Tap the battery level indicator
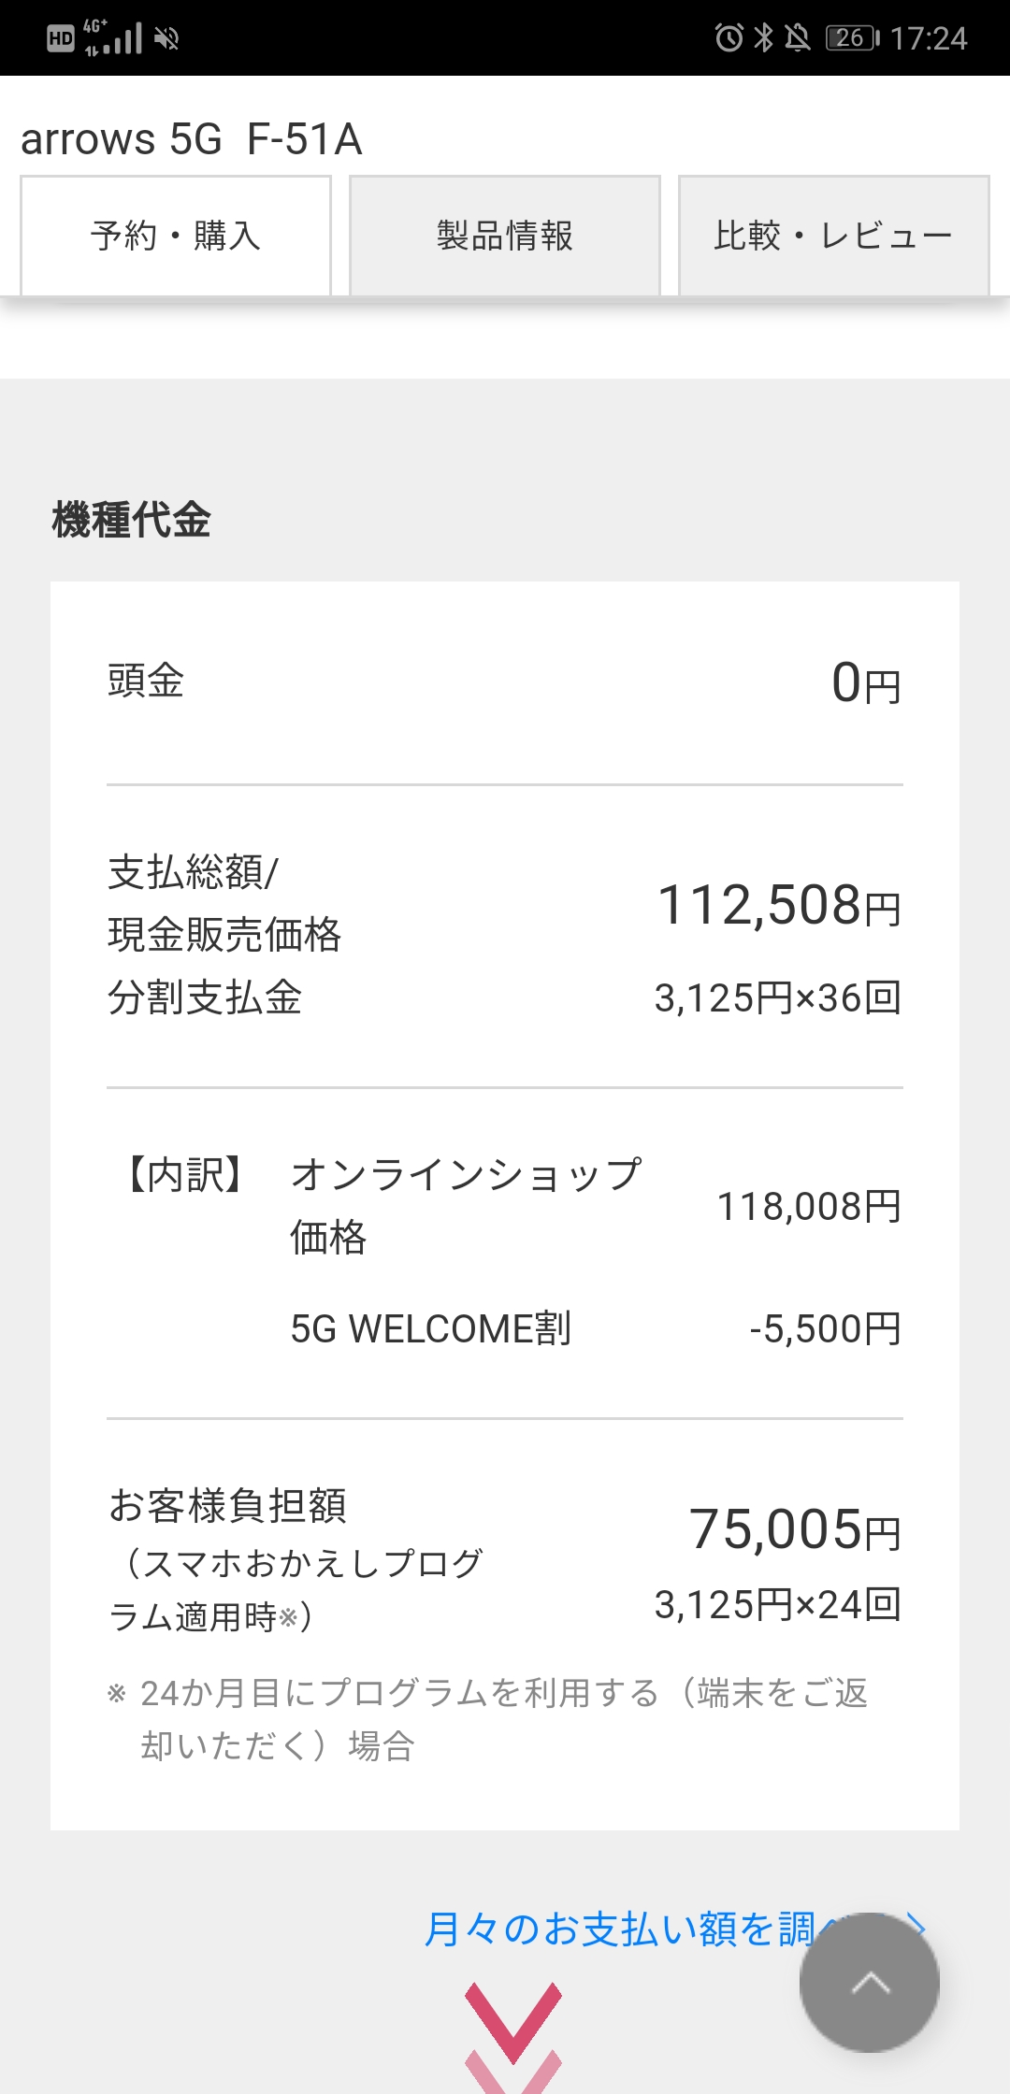The height and width of the screenshot is (2094, 1010). pyautogui.click(x=852, y=37)
